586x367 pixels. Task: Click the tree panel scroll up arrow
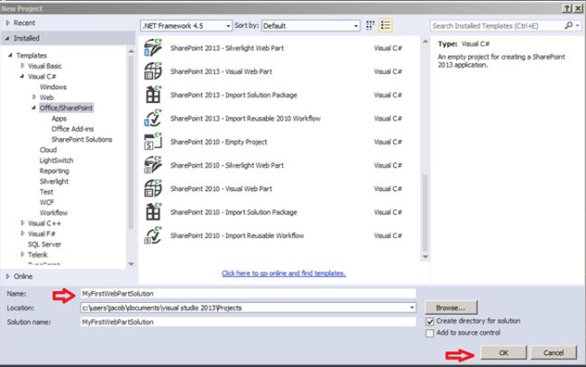131,50
